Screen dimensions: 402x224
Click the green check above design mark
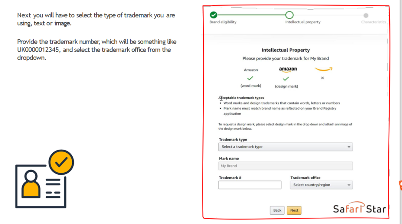(286, 79)
